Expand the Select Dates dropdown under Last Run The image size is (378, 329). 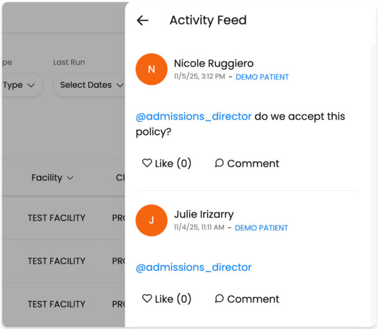pos(91,85)
